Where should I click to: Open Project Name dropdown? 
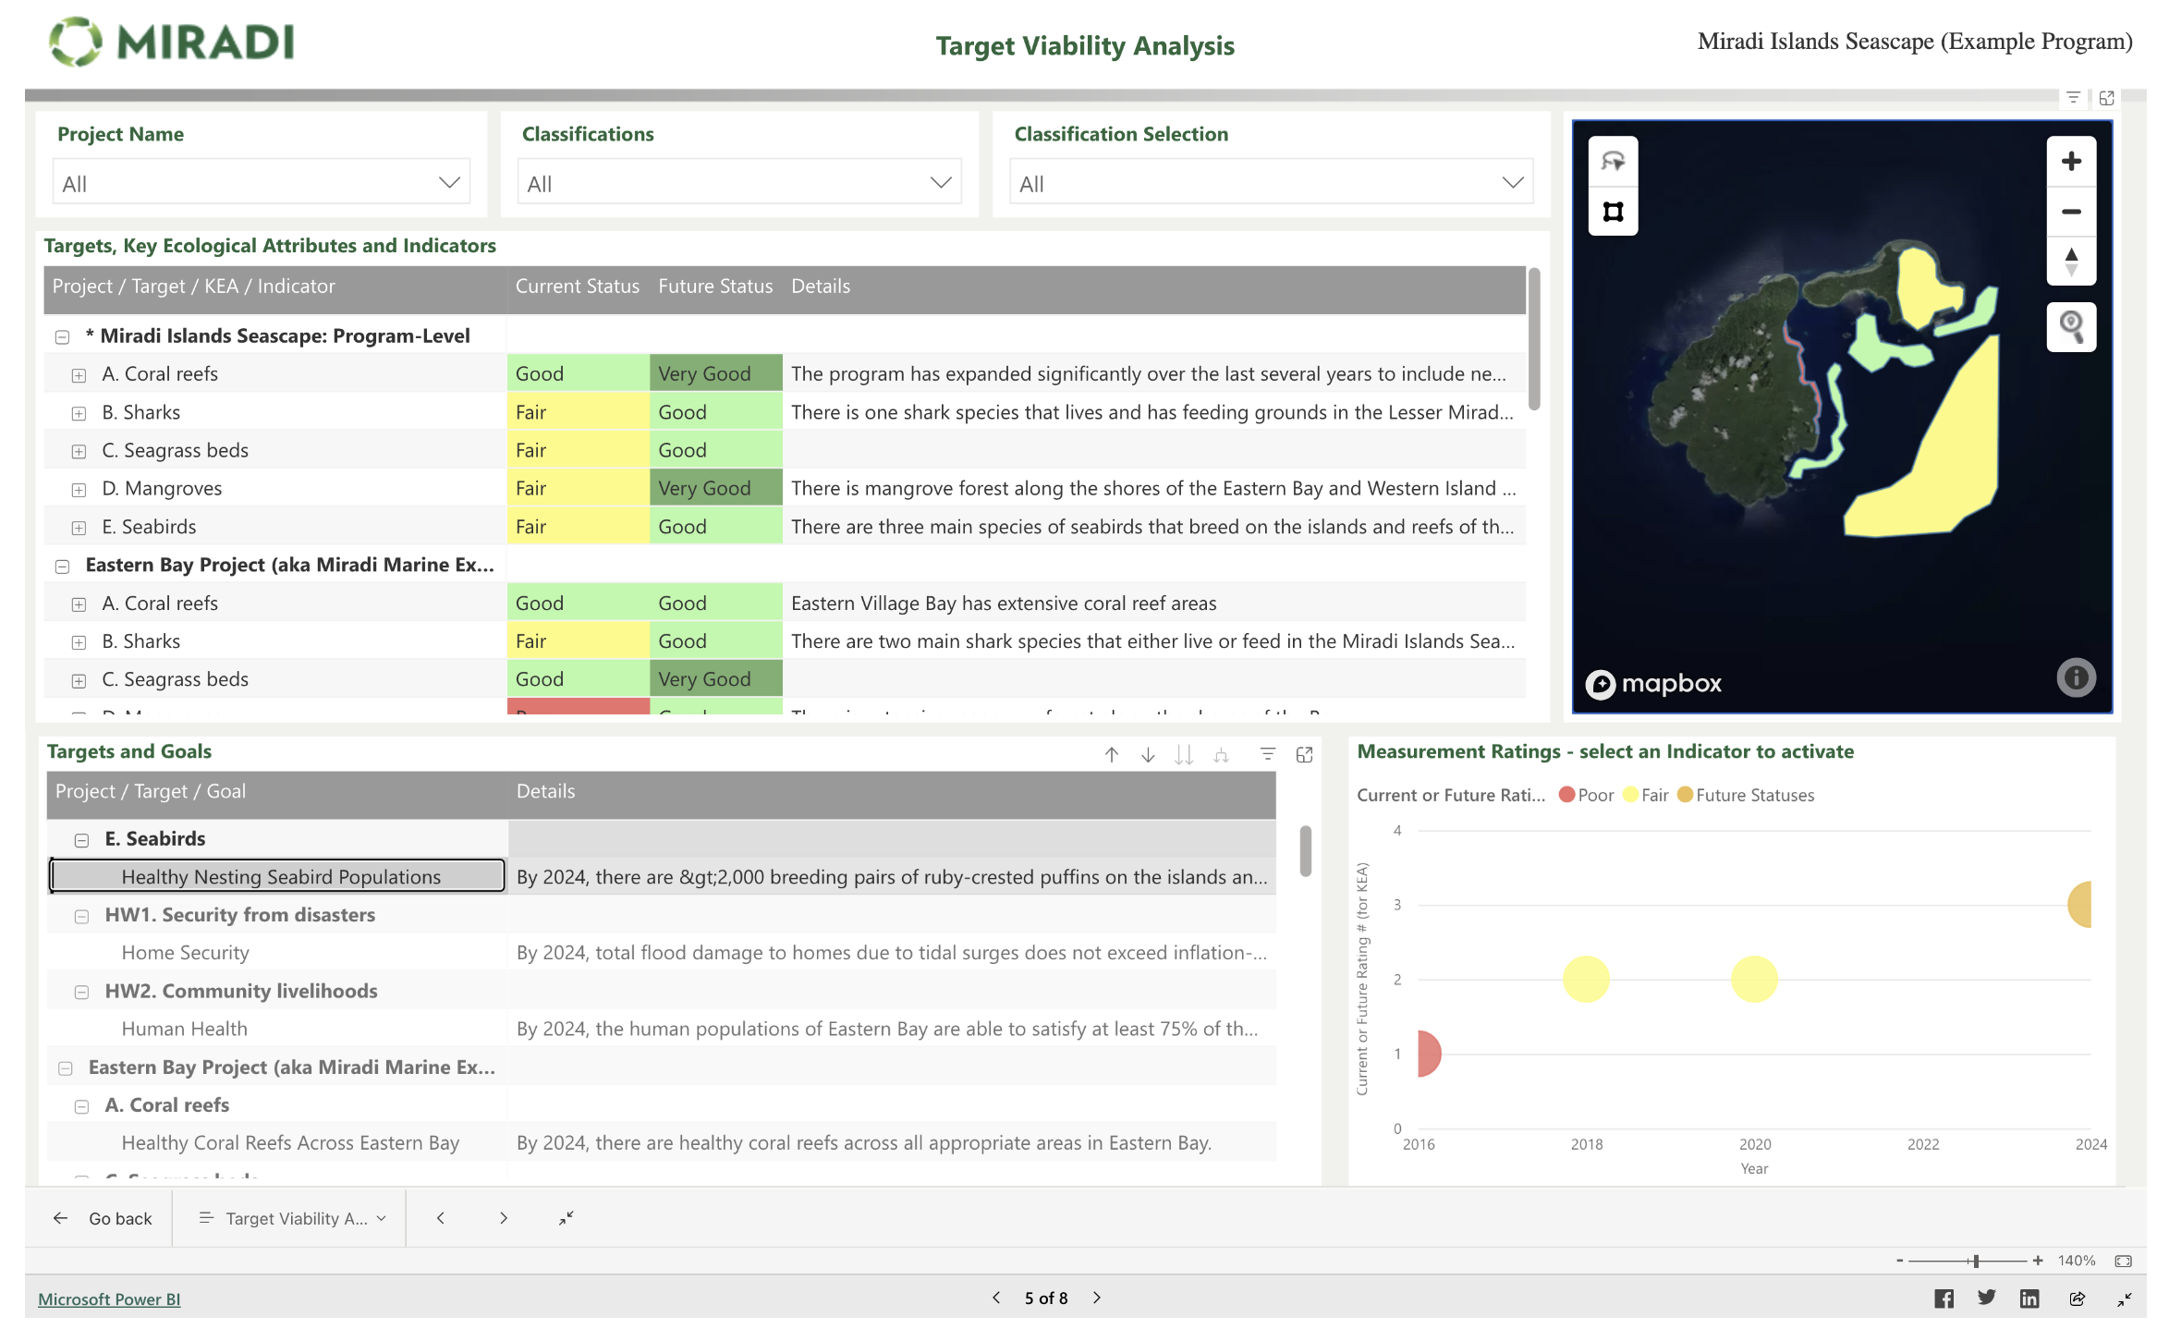(262, 183)
